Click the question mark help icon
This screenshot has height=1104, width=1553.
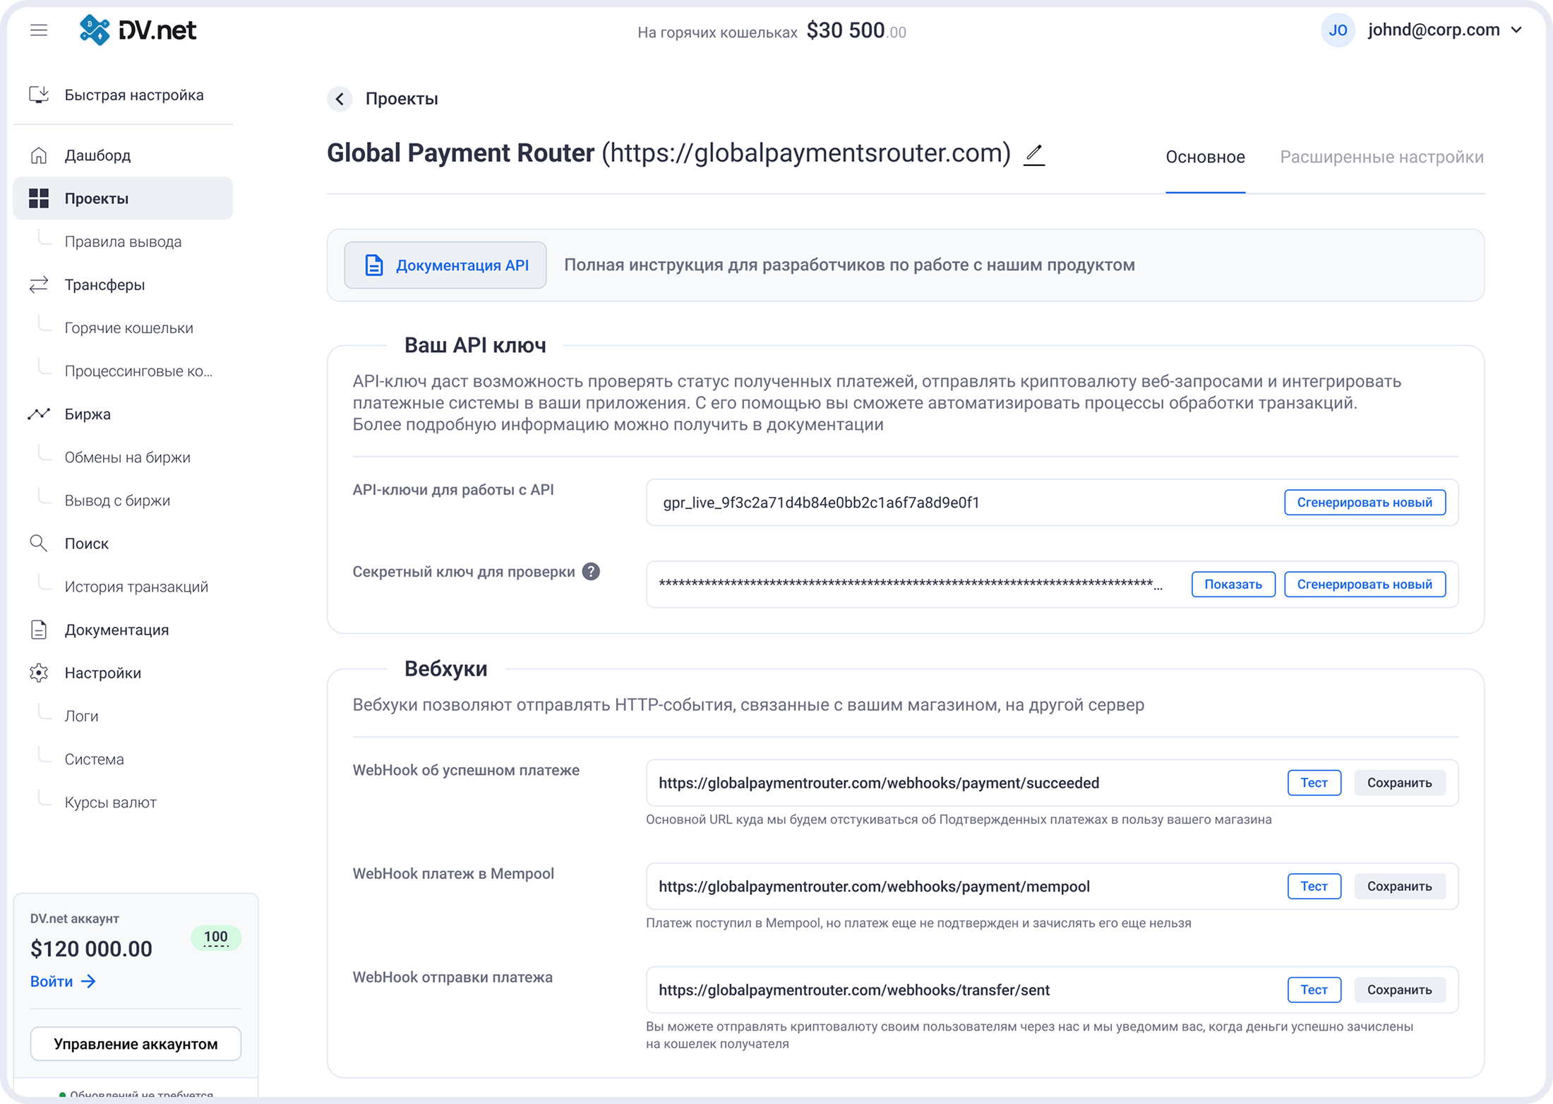(591, 572)
